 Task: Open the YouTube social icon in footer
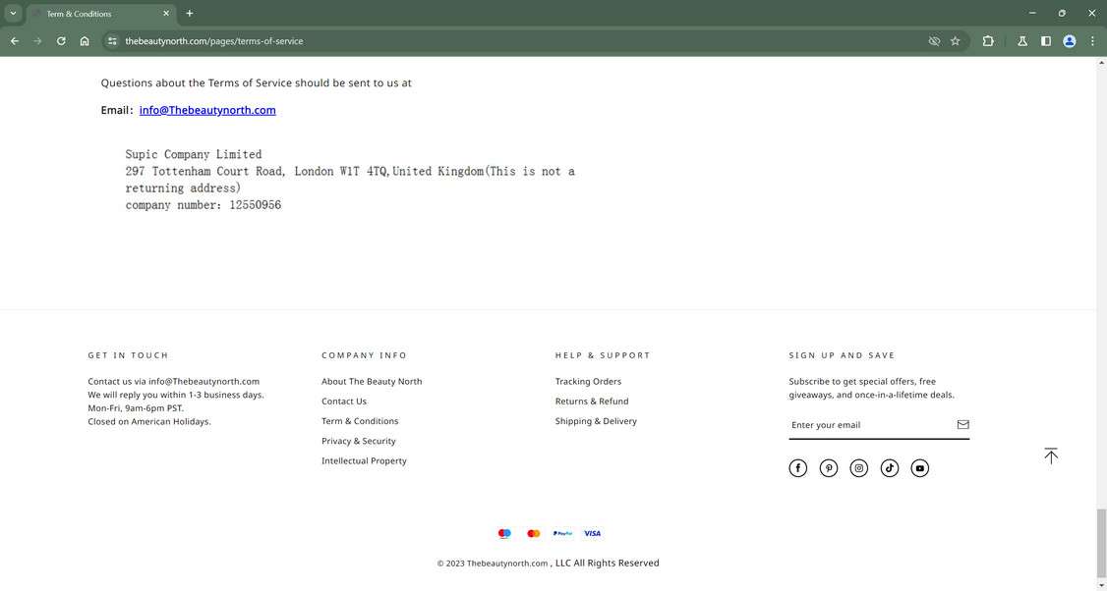[920, 468]
